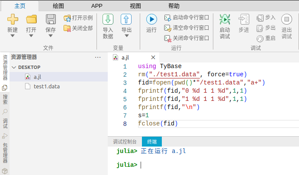Open the APP ribbon tab
The height and width of the screenshot is (175, 299).
click(96, 6)
